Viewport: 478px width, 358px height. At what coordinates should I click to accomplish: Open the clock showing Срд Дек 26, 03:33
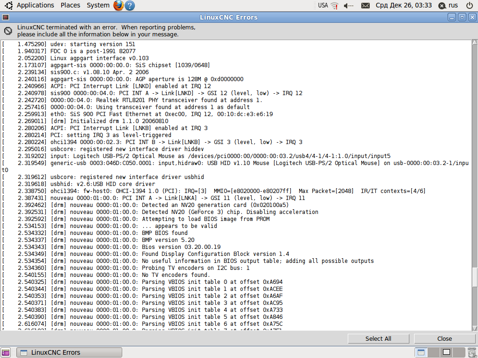pos(404,5)
